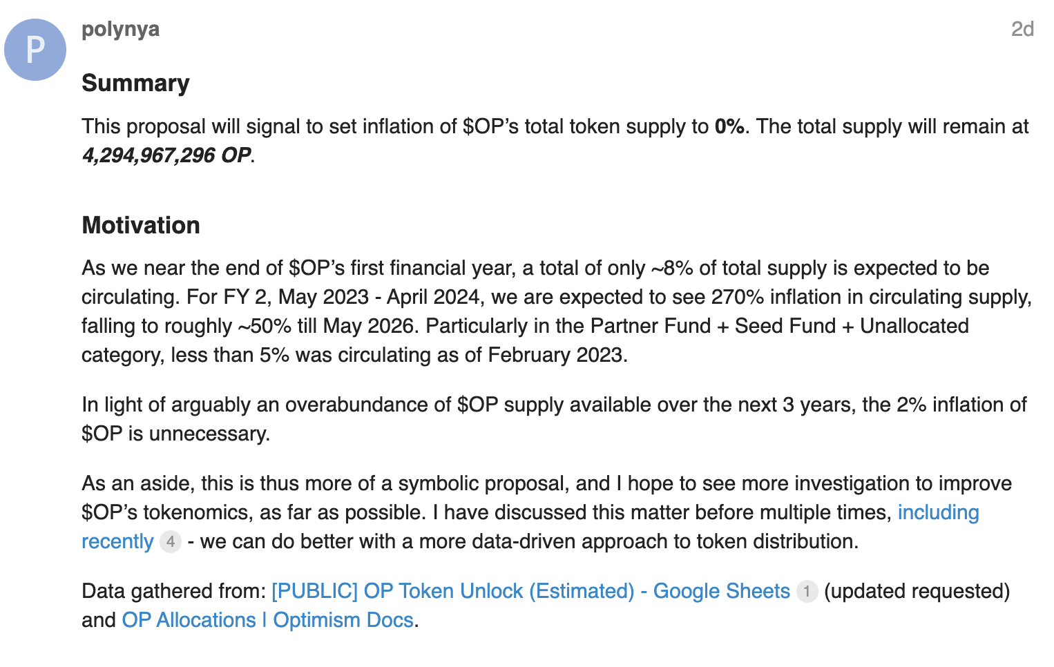Click the Summary heading

pyautogui.click(x=135, y=83)
